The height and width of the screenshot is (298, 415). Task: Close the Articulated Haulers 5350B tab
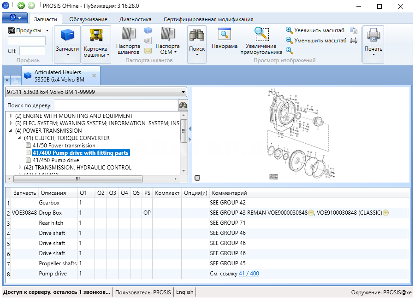click(94, 76)
